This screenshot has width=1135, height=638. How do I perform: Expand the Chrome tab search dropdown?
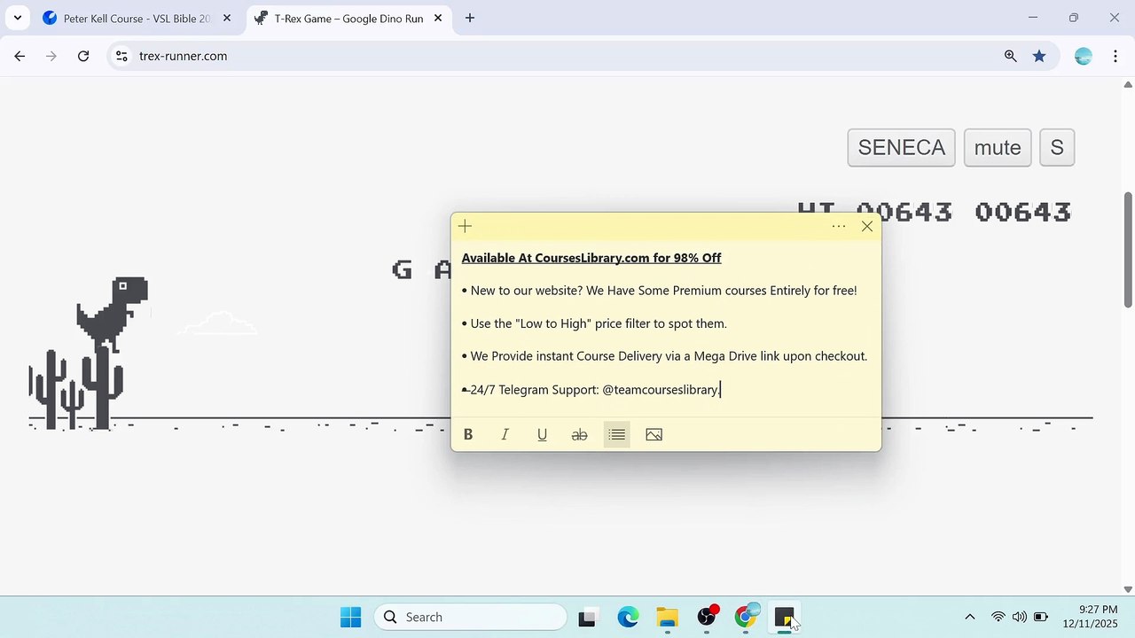coord(17,18)
